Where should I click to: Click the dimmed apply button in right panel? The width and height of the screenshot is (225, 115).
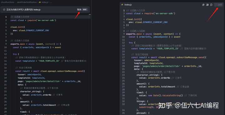[219, 5]
